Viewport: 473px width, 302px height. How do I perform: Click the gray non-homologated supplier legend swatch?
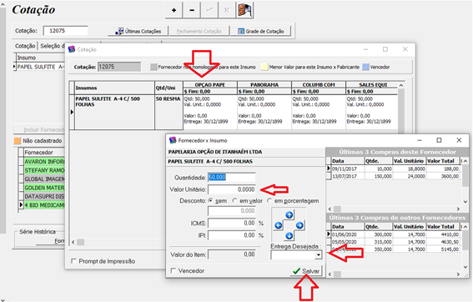pyautogui.click(x=153, y=67)
